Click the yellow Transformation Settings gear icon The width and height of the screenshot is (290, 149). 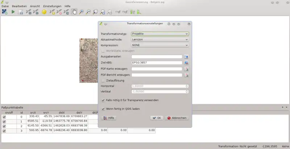(44, 12)
